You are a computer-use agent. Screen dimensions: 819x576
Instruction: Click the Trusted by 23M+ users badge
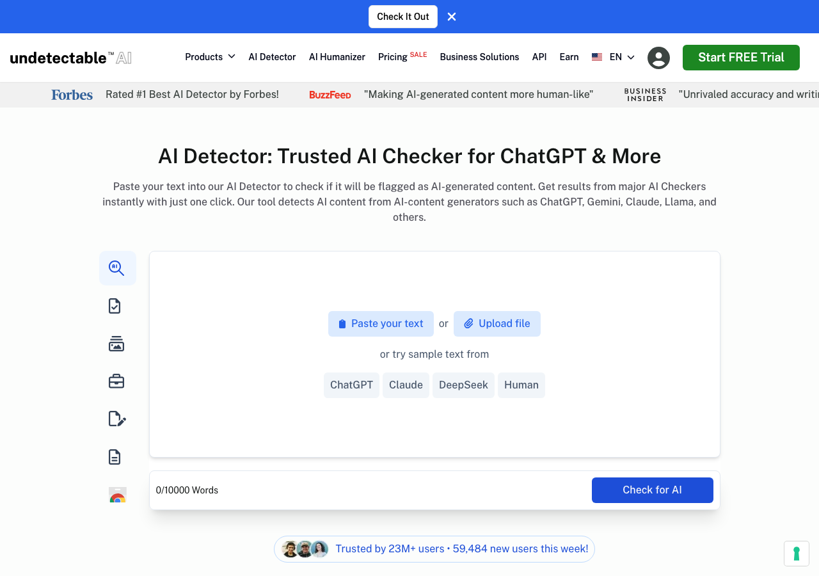tap(434, 549)
